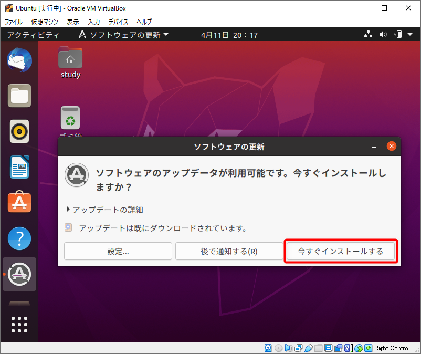This screenshot has height=354, width=421.
Task: Click the 後で通知する(R) button
Action: pos(229,251)
